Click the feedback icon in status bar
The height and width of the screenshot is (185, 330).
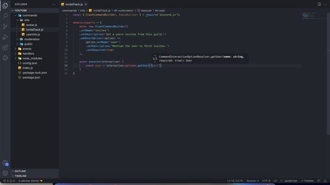pyautogui.click(x=319, y=181)
